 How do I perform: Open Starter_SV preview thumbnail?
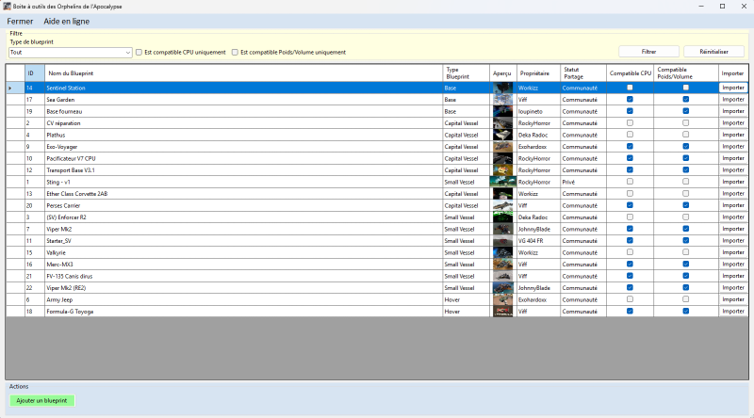tap(503, 241)
